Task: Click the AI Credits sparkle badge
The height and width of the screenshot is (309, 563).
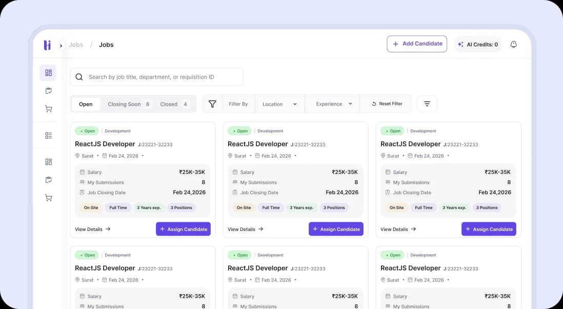Action: (478, 45)
